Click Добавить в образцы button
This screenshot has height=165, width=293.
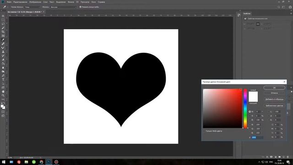click(x=274, y=99)
